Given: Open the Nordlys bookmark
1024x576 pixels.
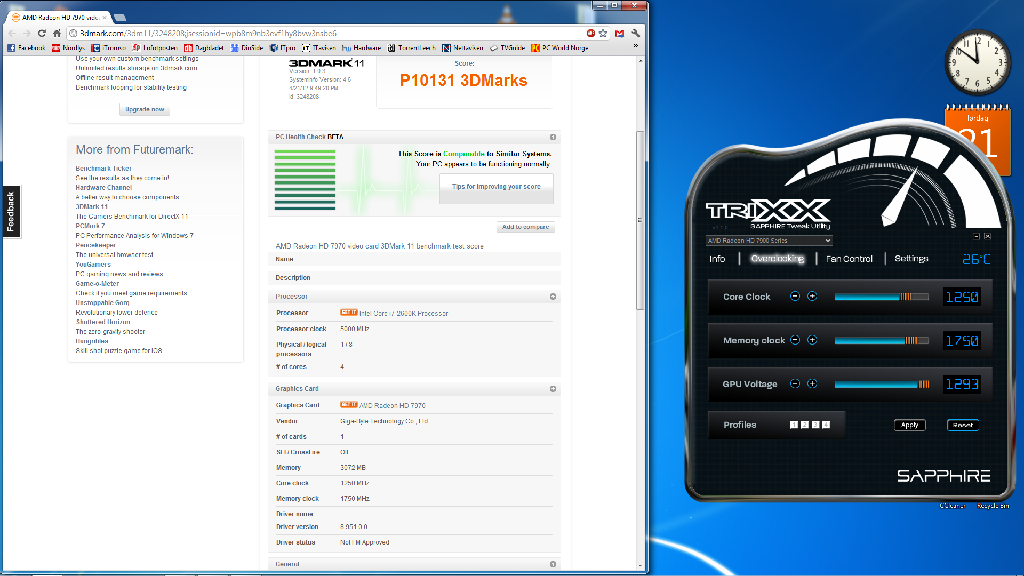Looking at the screenshot, I should pyautogui.click(x=68, y=48).
